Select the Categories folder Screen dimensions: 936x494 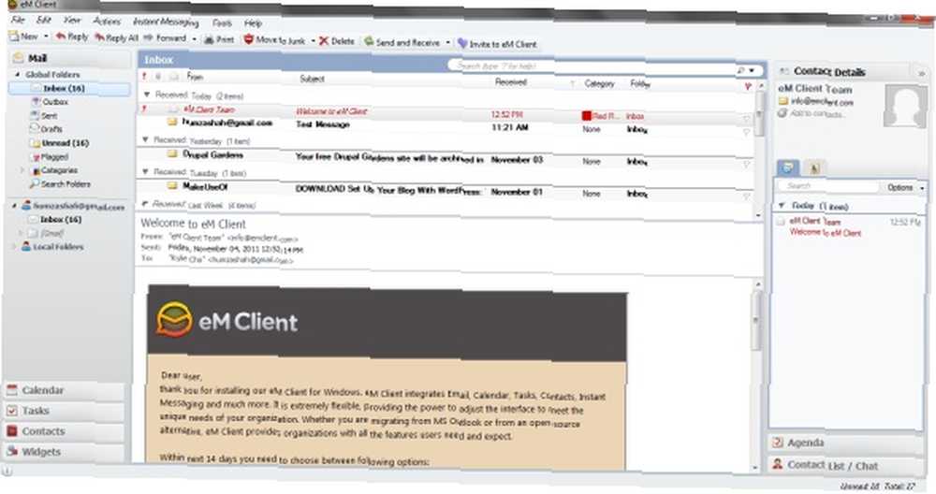pyautogui.click(x=54, y=170)
